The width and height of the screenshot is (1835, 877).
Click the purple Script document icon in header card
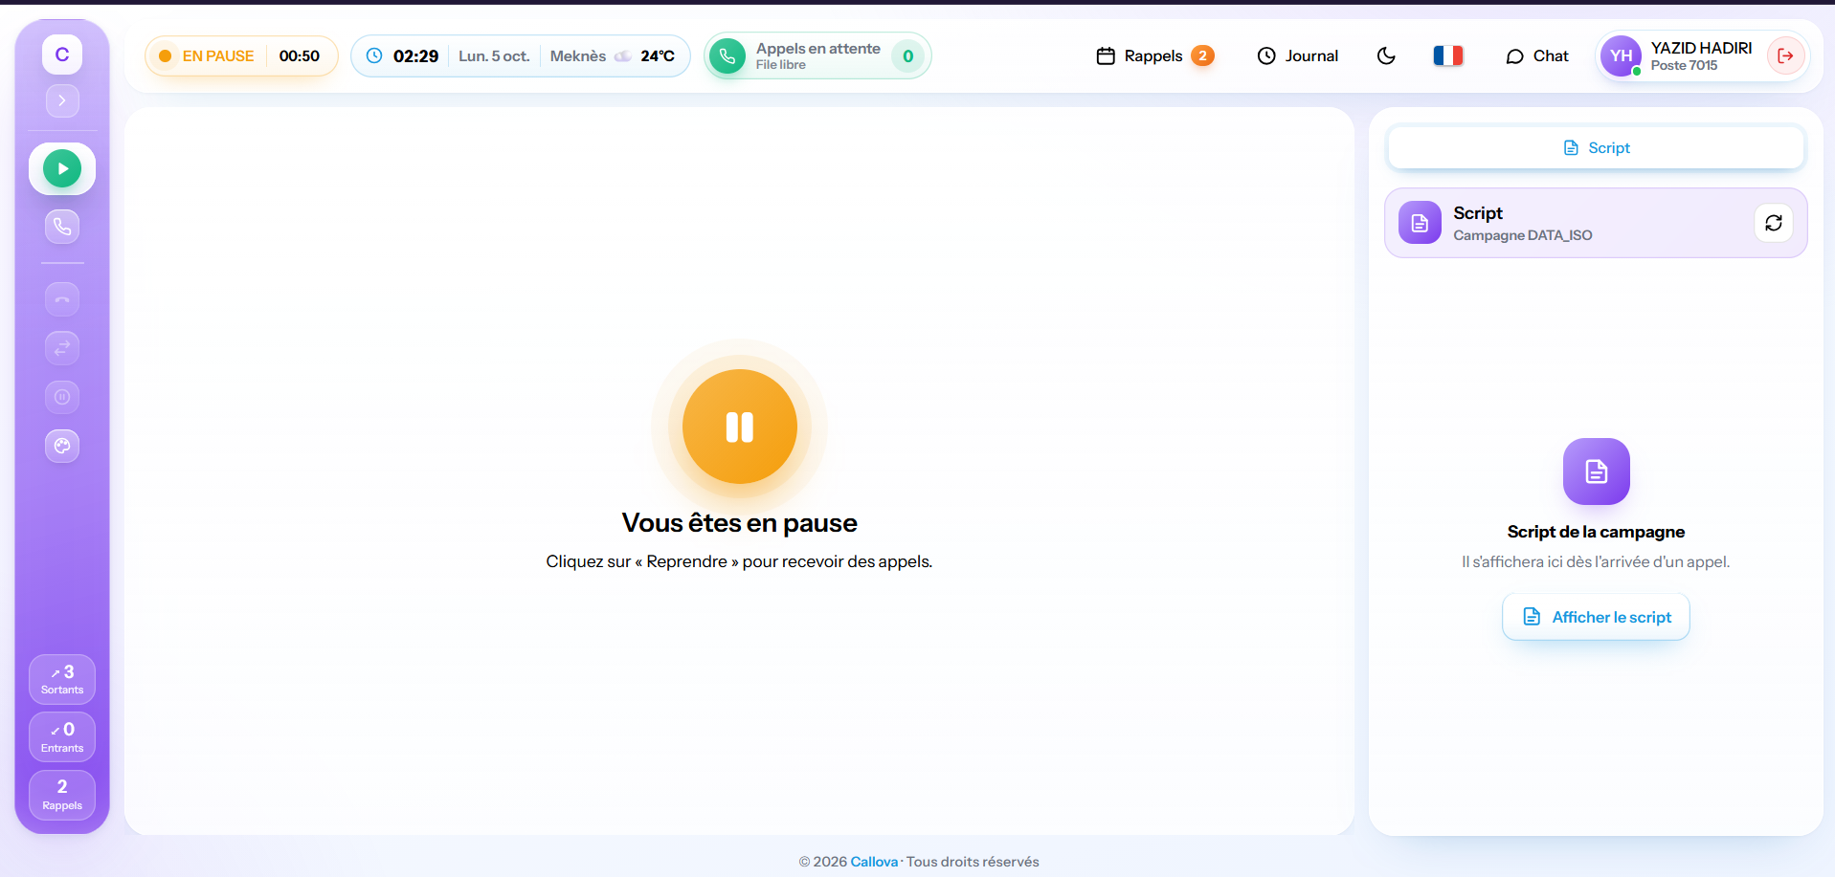click(x=1420, y=223)
